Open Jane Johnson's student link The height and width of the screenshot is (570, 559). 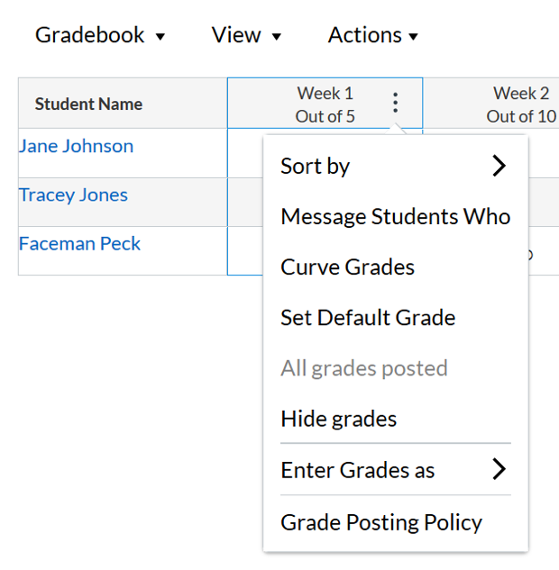(x=76, y=146)
